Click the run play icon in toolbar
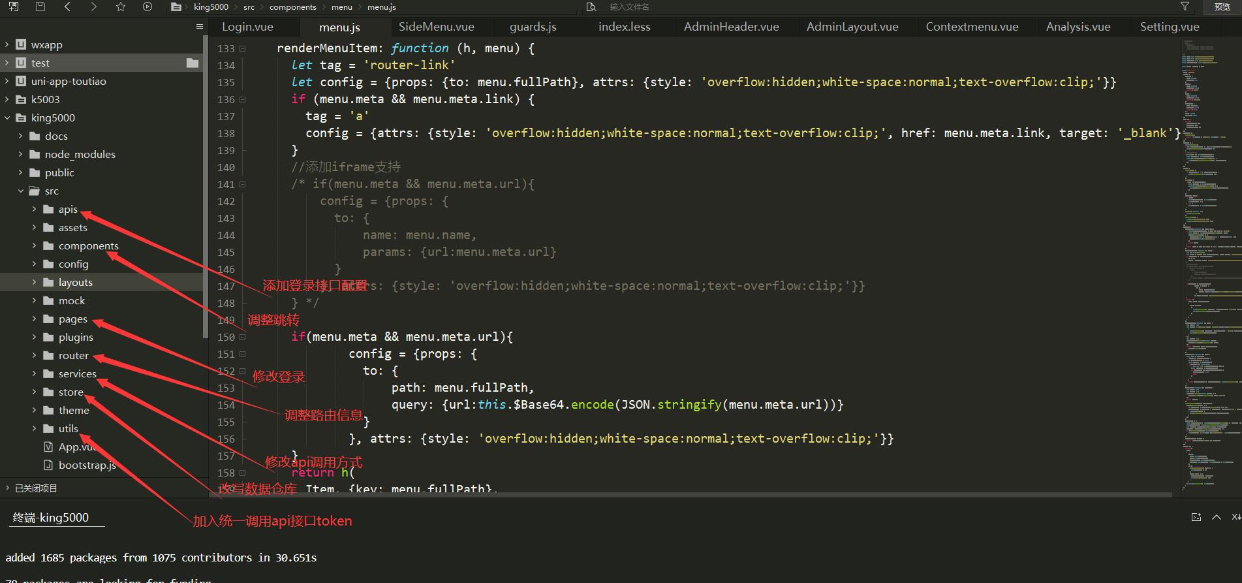The height and width of the screenshot is (583, 1242). point(147,7)
